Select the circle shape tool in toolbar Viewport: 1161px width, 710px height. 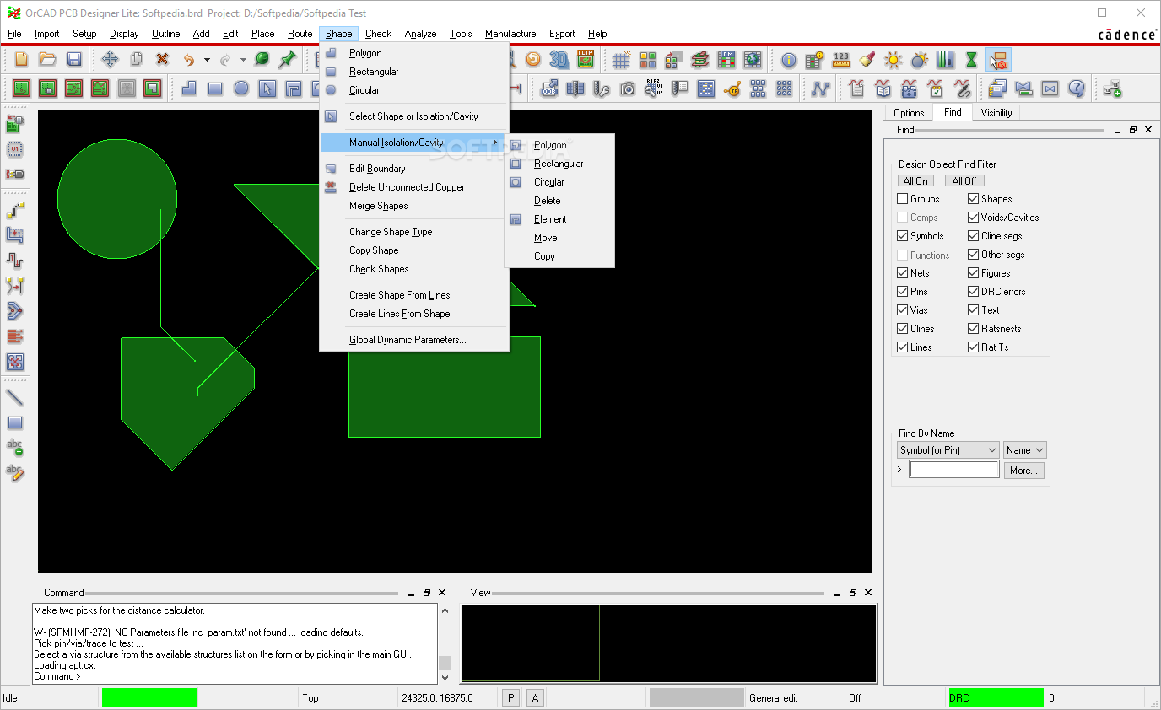(x=241, y=88)
